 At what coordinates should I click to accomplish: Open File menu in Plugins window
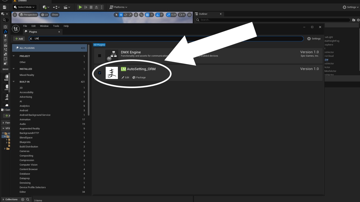coord(25,26)
